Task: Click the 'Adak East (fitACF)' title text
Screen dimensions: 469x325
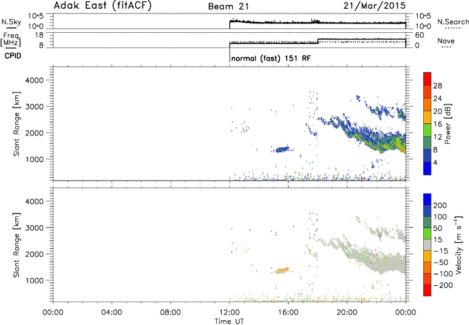Action: (103, 6)
